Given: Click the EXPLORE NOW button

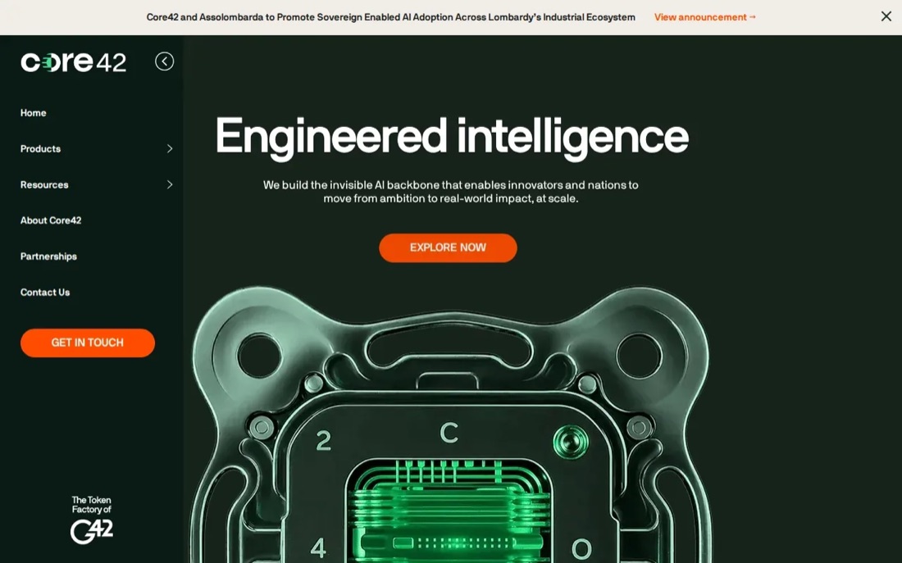Looking at the screenshot, I should click(448, 247).
